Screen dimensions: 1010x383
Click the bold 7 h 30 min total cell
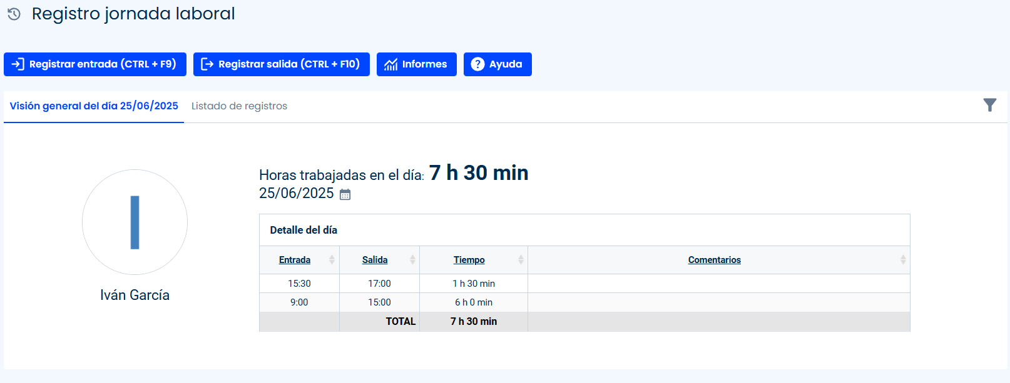474,321
